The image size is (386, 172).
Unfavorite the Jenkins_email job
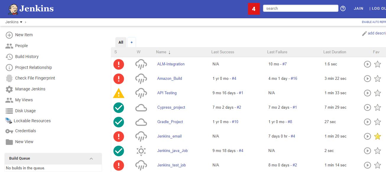pos(377,136)
